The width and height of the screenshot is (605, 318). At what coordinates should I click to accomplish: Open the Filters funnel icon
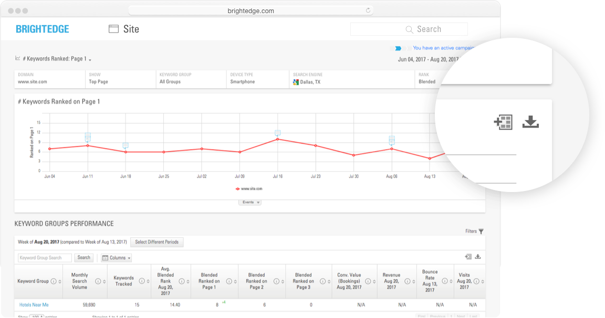pos(481,231)
